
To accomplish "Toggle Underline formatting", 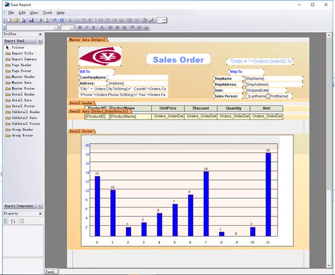I will [94, 28].
